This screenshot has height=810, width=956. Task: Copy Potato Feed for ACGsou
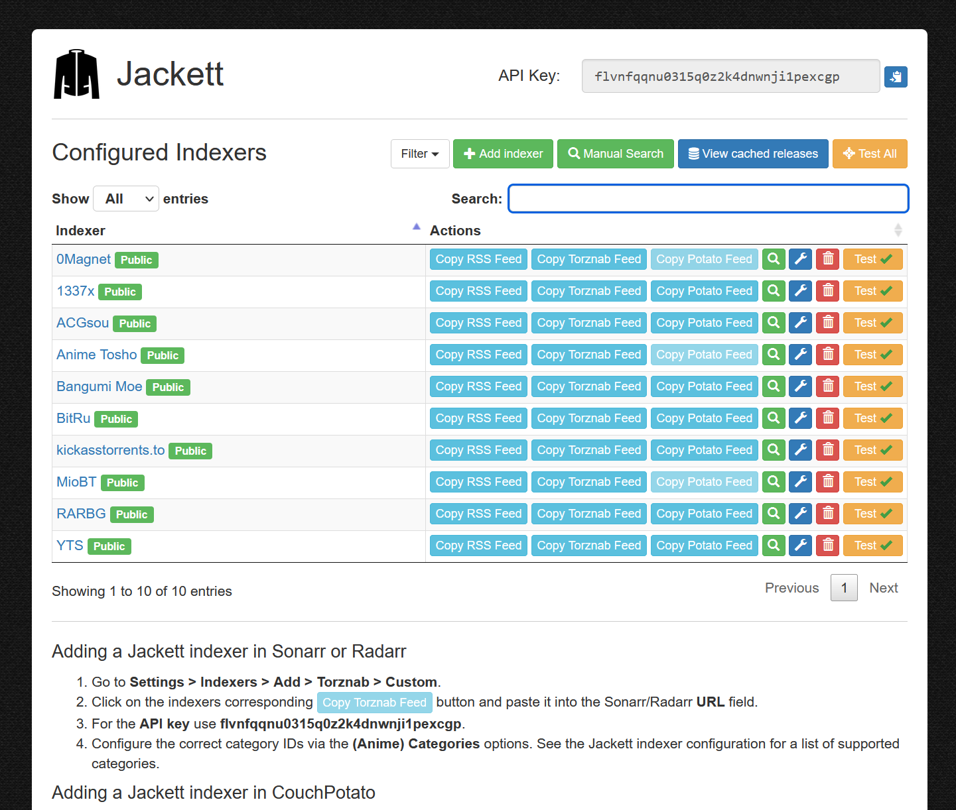click(705, 323)
